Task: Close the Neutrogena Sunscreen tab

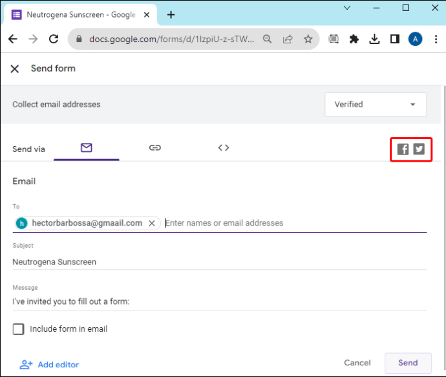Action: click(x=147, y=14)
